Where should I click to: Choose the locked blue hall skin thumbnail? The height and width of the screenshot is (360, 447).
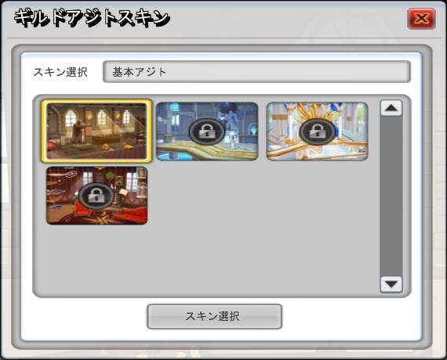tap(207, 131)
